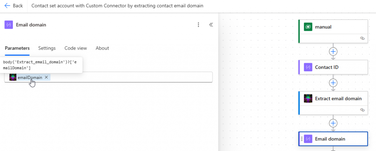Click the drag handle on Email domain node
Image resolution: width=376 pixels, height=151 pixels.
pos(302,139)
